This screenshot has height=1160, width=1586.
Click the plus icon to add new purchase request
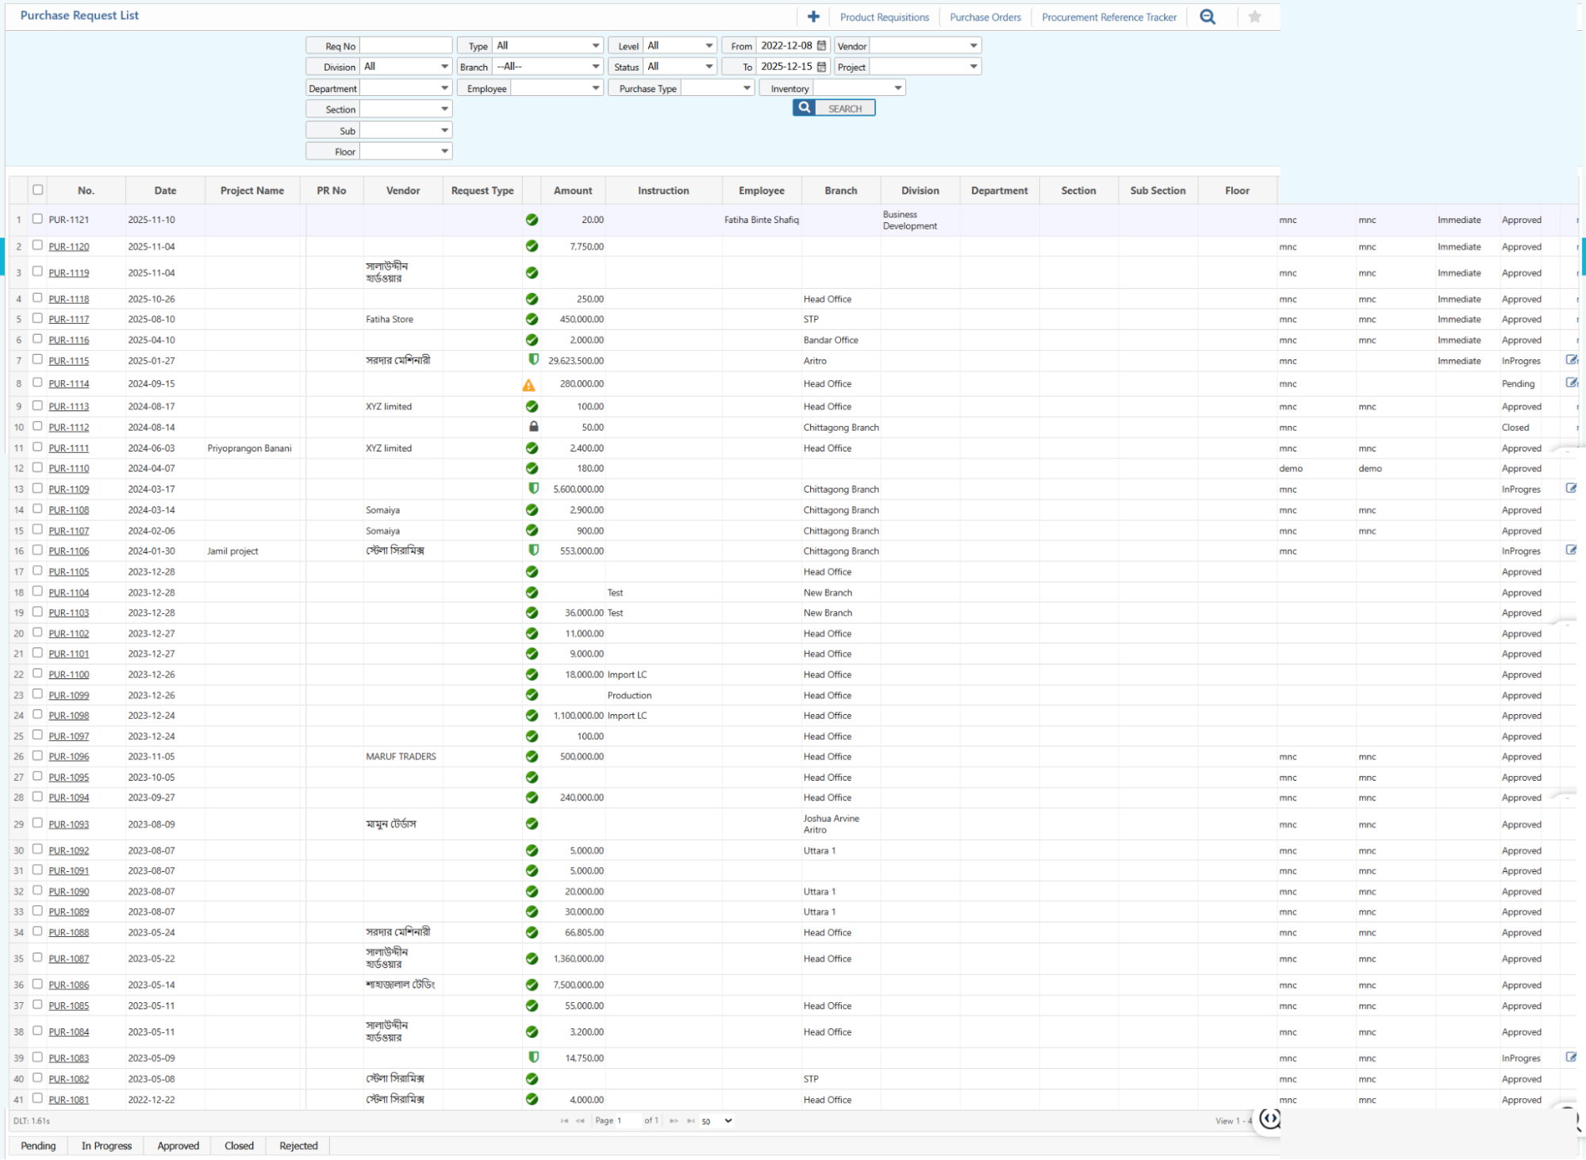pyautogui.click(x=812, y=16)
